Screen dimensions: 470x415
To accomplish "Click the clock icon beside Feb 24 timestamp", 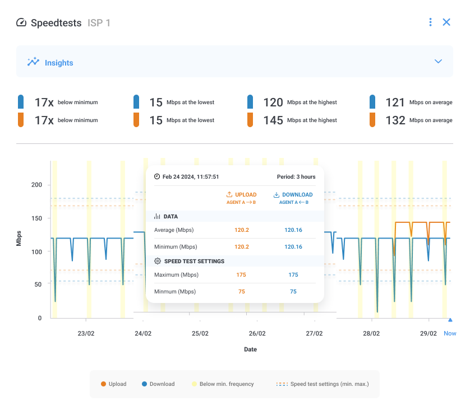I will click(158, 176).
